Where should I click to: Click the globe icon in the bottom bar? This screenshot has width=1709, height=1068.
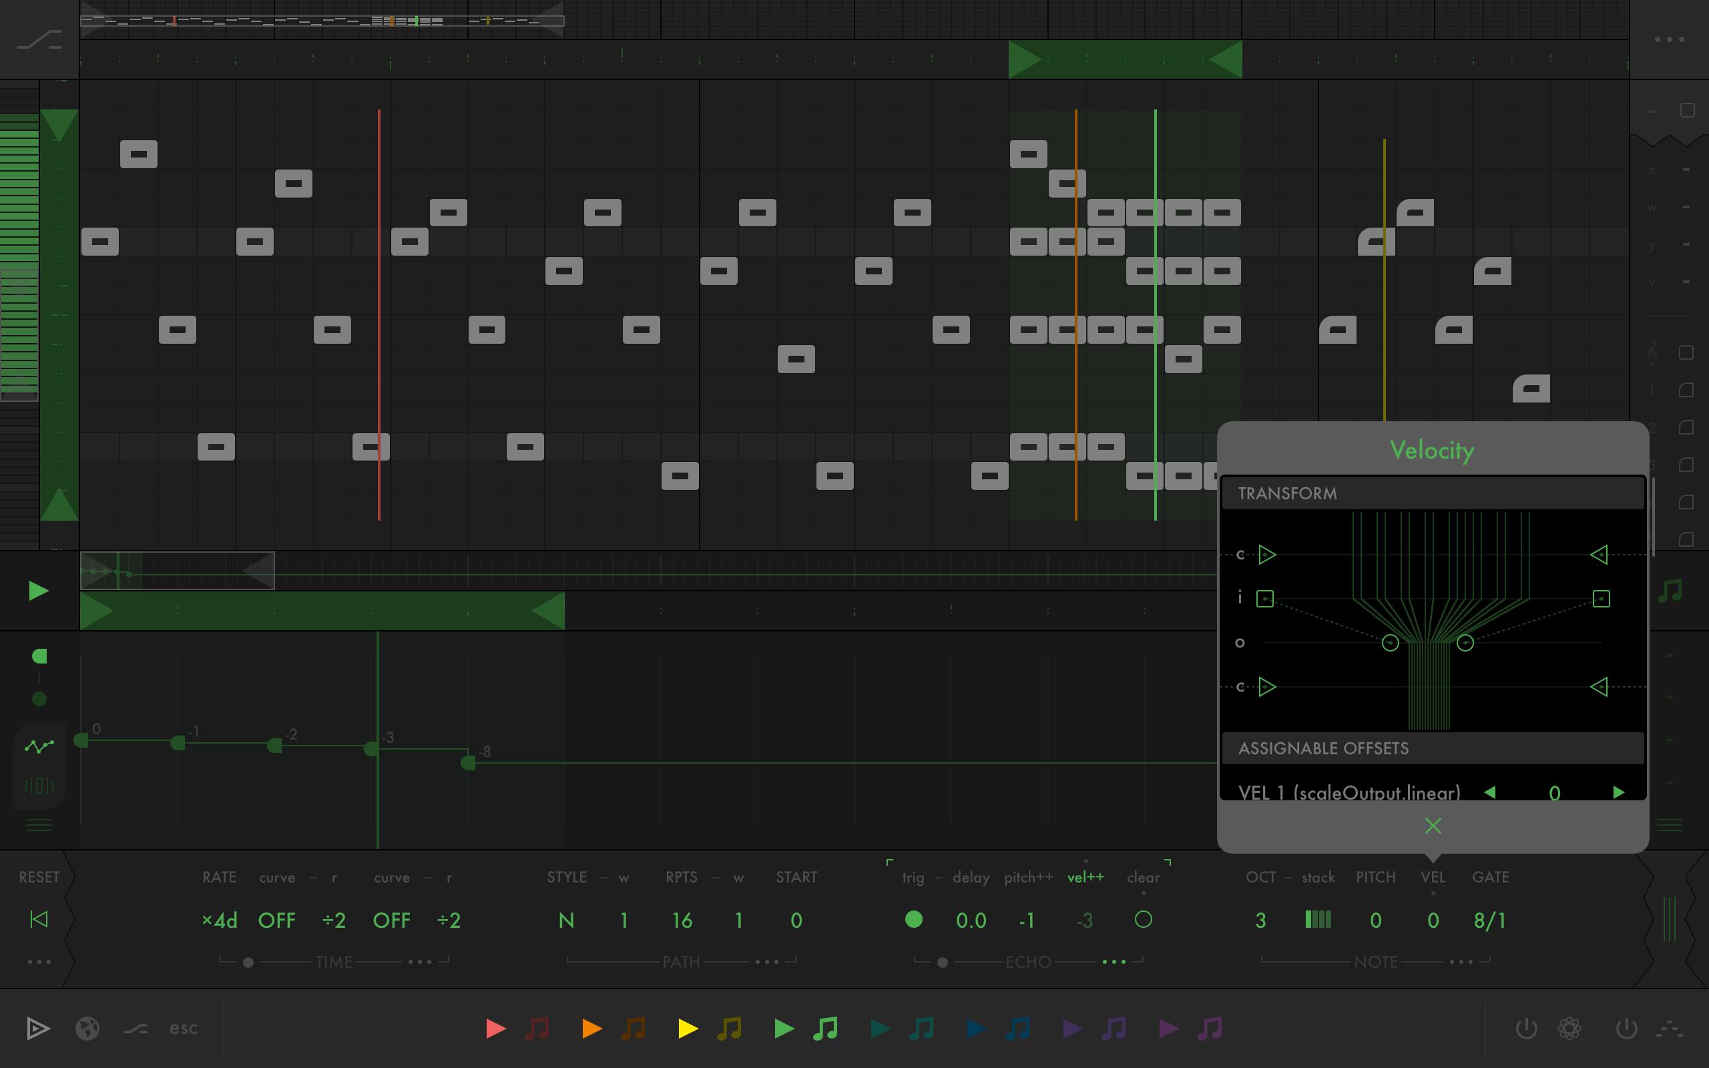(x=87, y=1029)
